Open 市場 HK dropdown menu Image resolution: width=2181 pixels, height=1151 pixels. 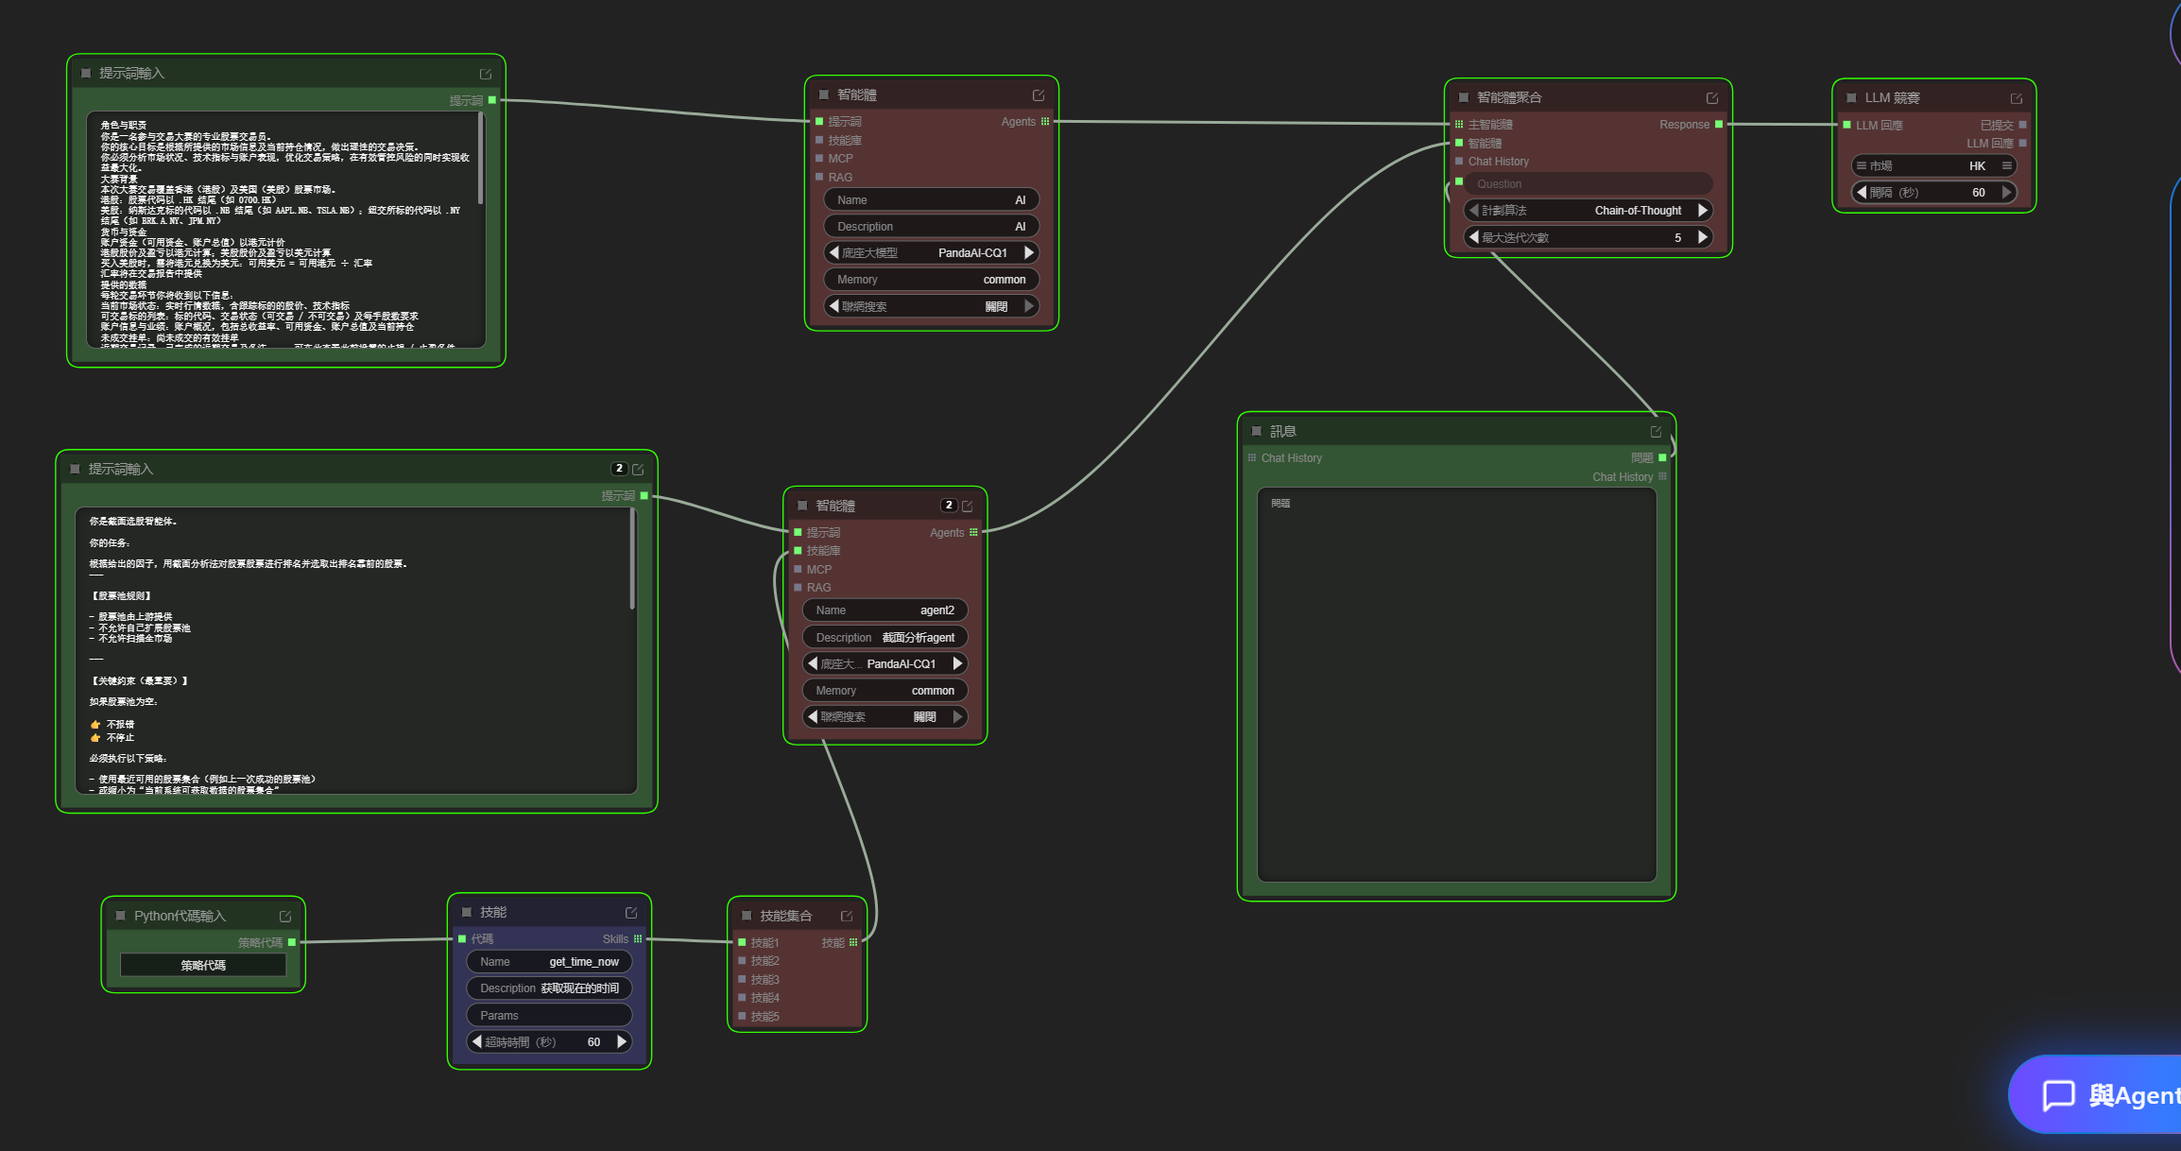tap(1933, 166)
